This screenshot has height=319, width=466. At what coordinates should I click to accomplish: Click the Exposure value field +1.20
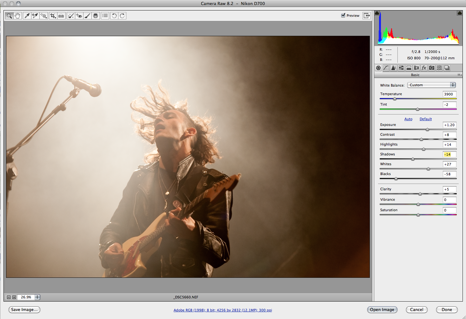point(449,125)
